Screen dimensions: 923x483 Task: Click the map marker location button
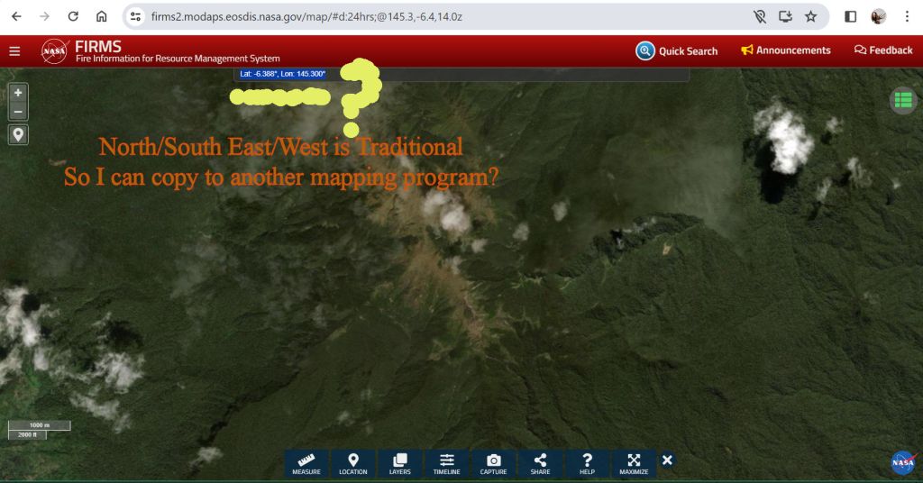pyautogui.click(x=18, y=134)
